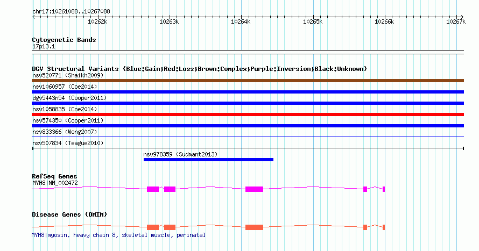
Task: Click the 10267k ruler tick label
Action: coord(456,21)
